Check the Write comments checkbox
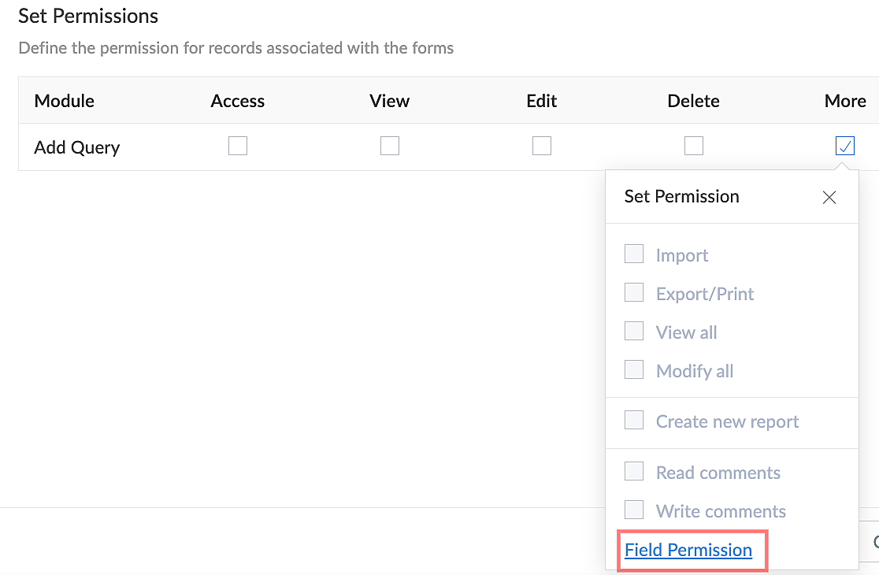The image size is (879, 575). pyautogui.click(x=634, y=510)
